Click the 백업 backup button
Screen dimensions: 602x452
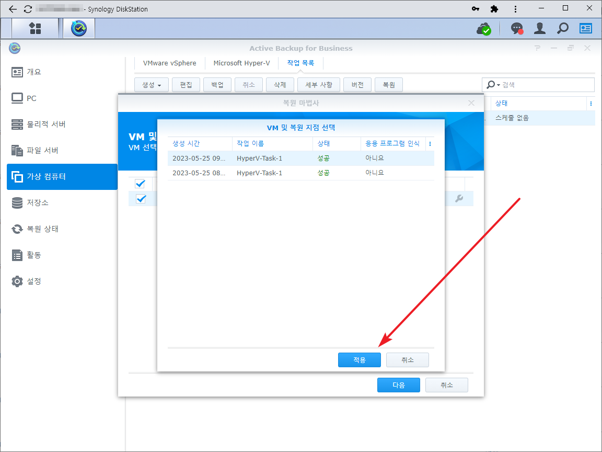click(x=217, y=85)
